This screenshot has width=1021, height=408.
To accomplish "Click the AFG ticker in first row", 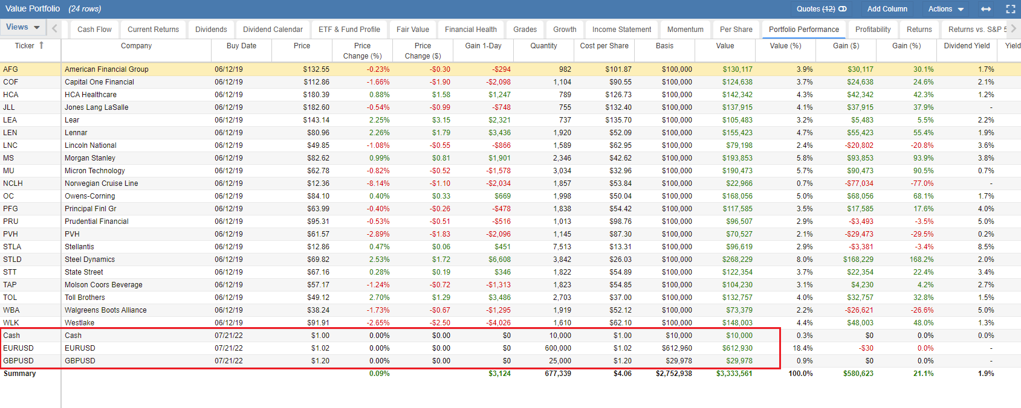I will tap(11, 69).
